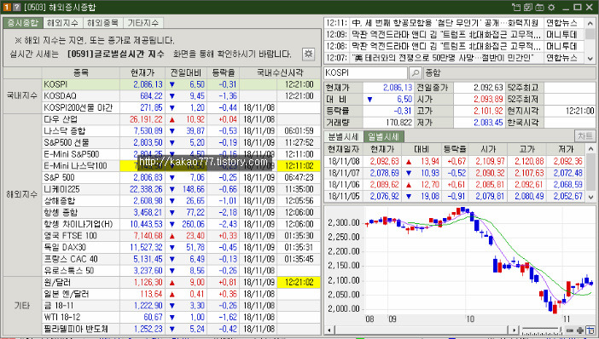
Task: Zoom in chart with plus icon
Action: (580, 330)
